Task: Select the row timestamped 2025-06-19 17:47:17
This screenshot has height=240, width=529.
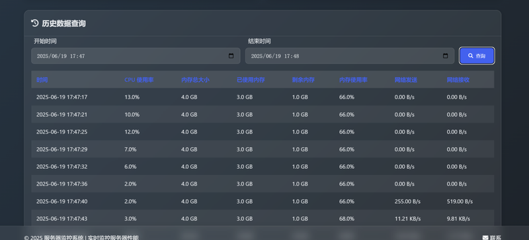Action: click(x=263, y=97)
